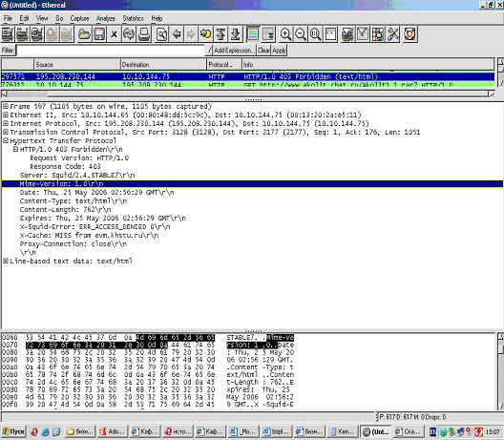Toggle auto scroll in live capture icon
The width and height of the screenshot is (504, 440).
coord(268,34)
